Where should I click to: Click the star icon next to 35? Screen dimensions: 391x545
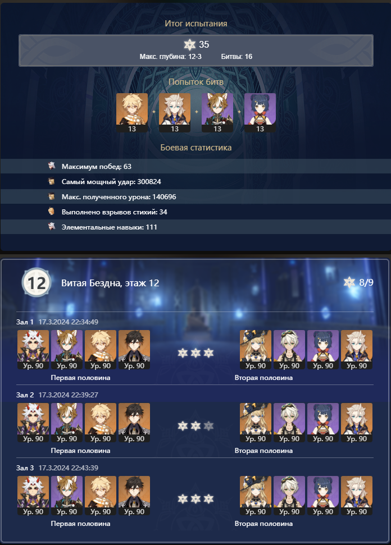(189, 44)
